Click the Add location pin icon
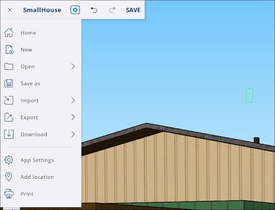The height and width of the screenshot is (210, 275). [x=9, y=177]
